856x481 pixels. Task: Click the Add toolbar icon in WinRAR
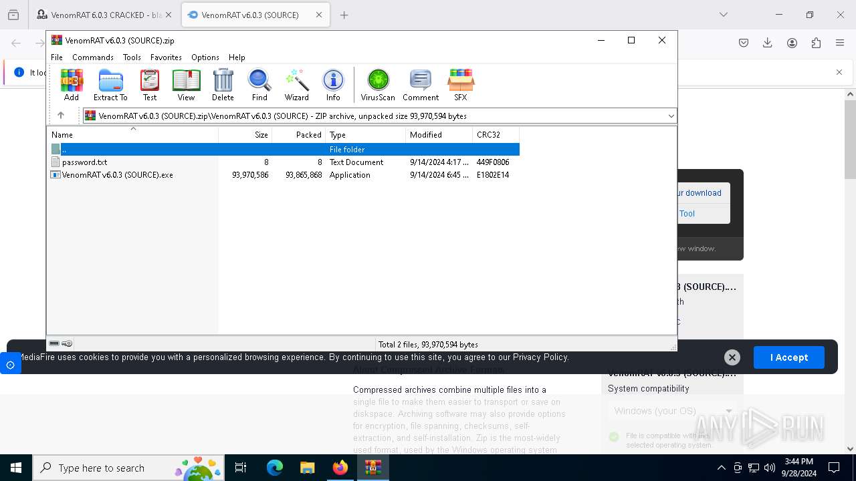[x=72, y=84]
